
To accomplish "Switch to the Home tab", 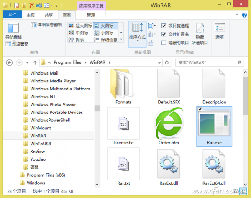I will tap(31, 15).
